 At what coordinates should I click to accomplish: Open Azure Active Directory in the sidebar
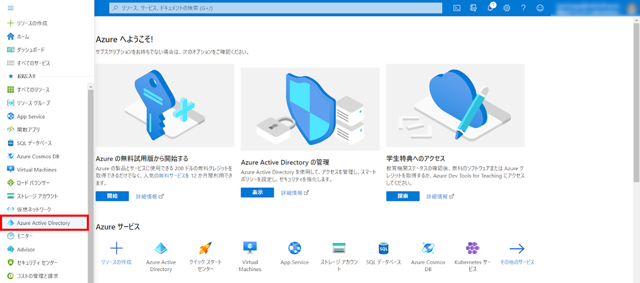tap(43, 223)
